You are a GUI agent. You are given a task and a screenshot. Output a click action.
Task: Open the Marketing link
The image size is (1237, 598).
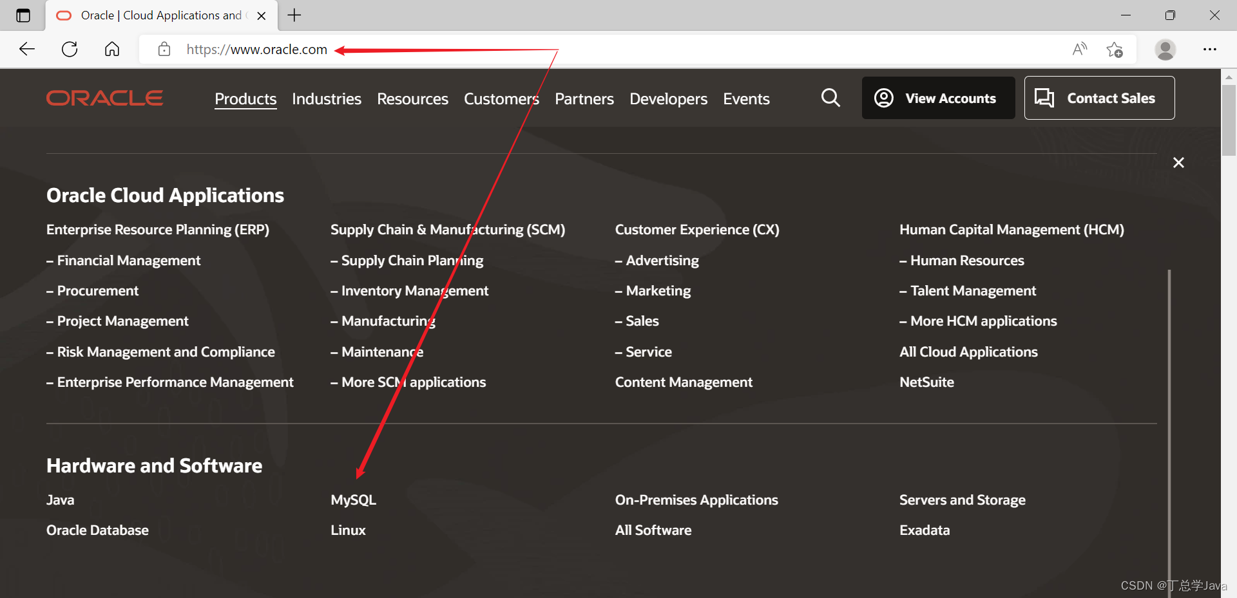pos(653,291)
